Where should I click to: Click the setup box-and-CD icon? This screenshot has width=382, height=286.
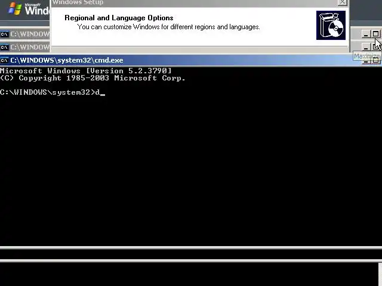tap(331, 25)
